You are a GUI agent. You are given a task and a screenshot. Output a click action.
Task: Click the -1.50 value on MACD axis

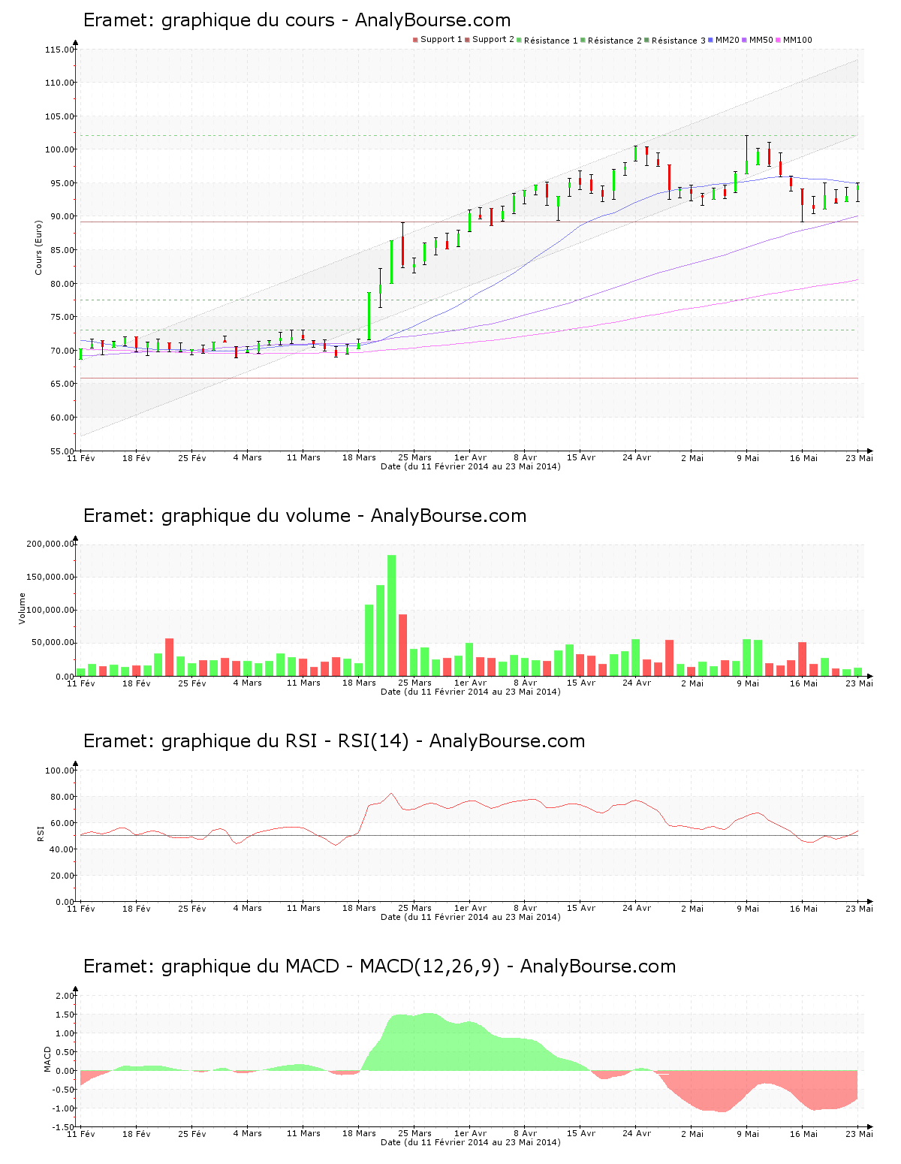(x=63, y=1126)
